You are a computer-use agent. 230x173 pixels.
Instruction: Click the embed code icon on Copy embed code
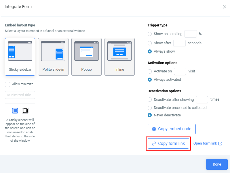[154, 129]
